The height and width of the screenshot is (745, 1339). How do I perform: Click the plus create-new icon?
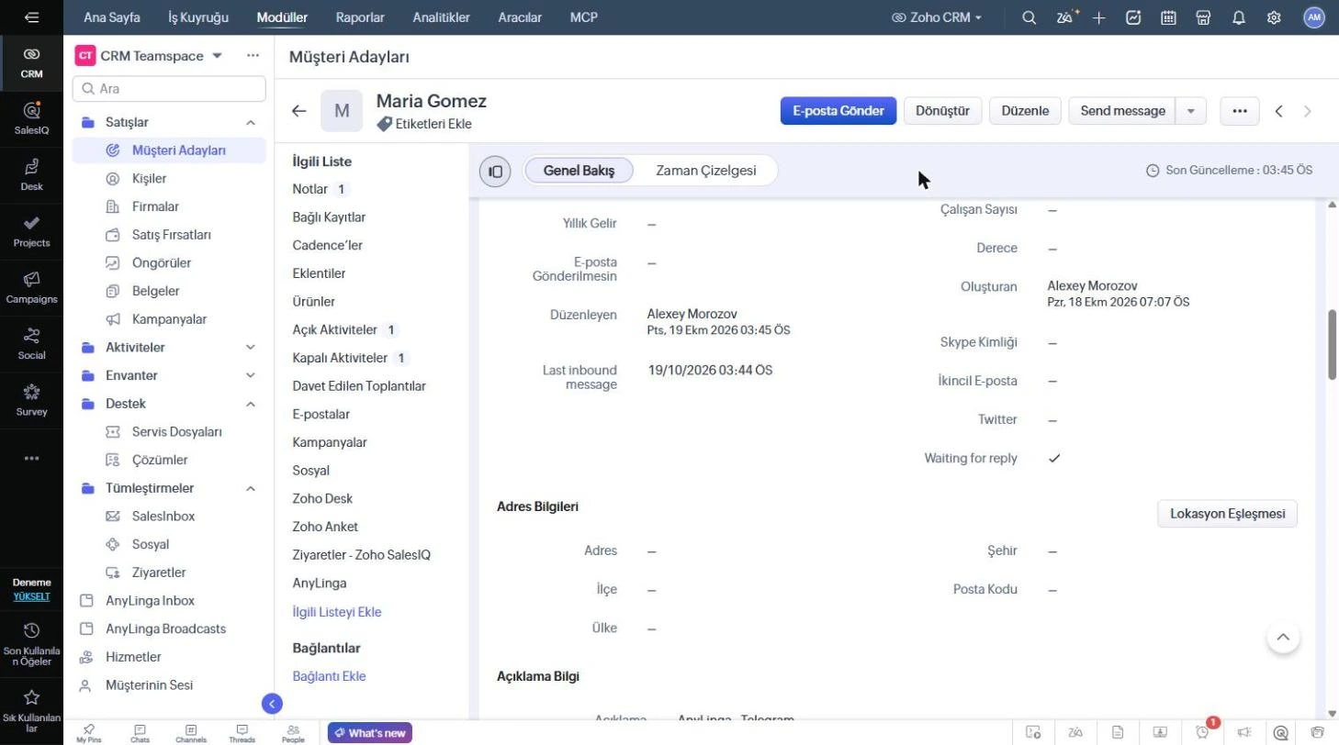coord(1099,17)
